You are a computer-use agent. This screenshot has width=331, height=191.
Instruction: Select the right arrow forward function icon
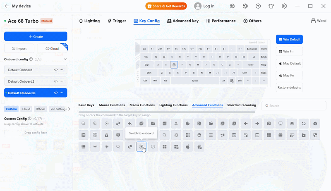tap(257, 124)
